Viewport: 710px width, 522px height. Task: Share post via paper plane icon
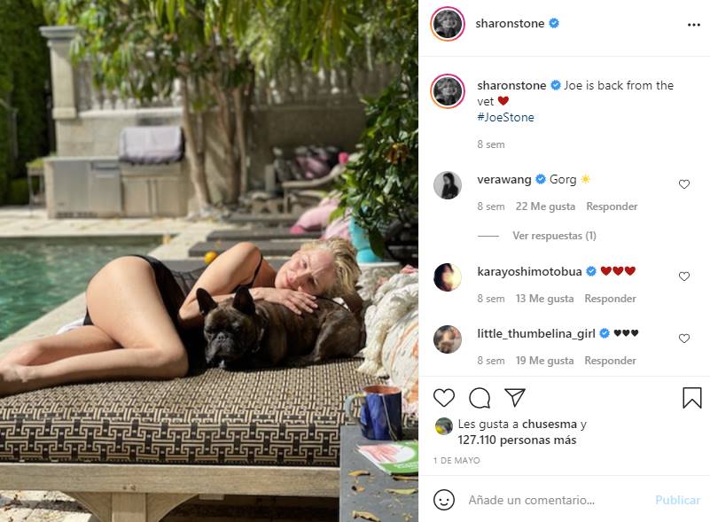click(515, 397)
